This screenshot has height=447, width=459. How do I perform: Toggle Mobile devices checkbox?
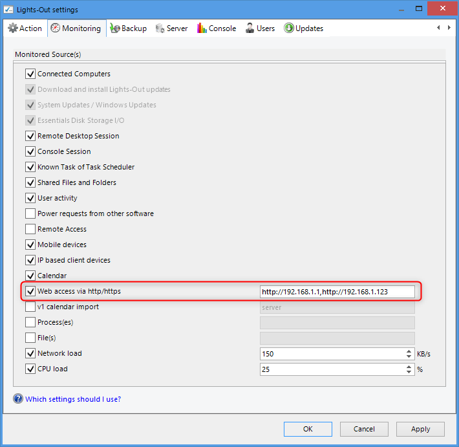tap(30, 245)
